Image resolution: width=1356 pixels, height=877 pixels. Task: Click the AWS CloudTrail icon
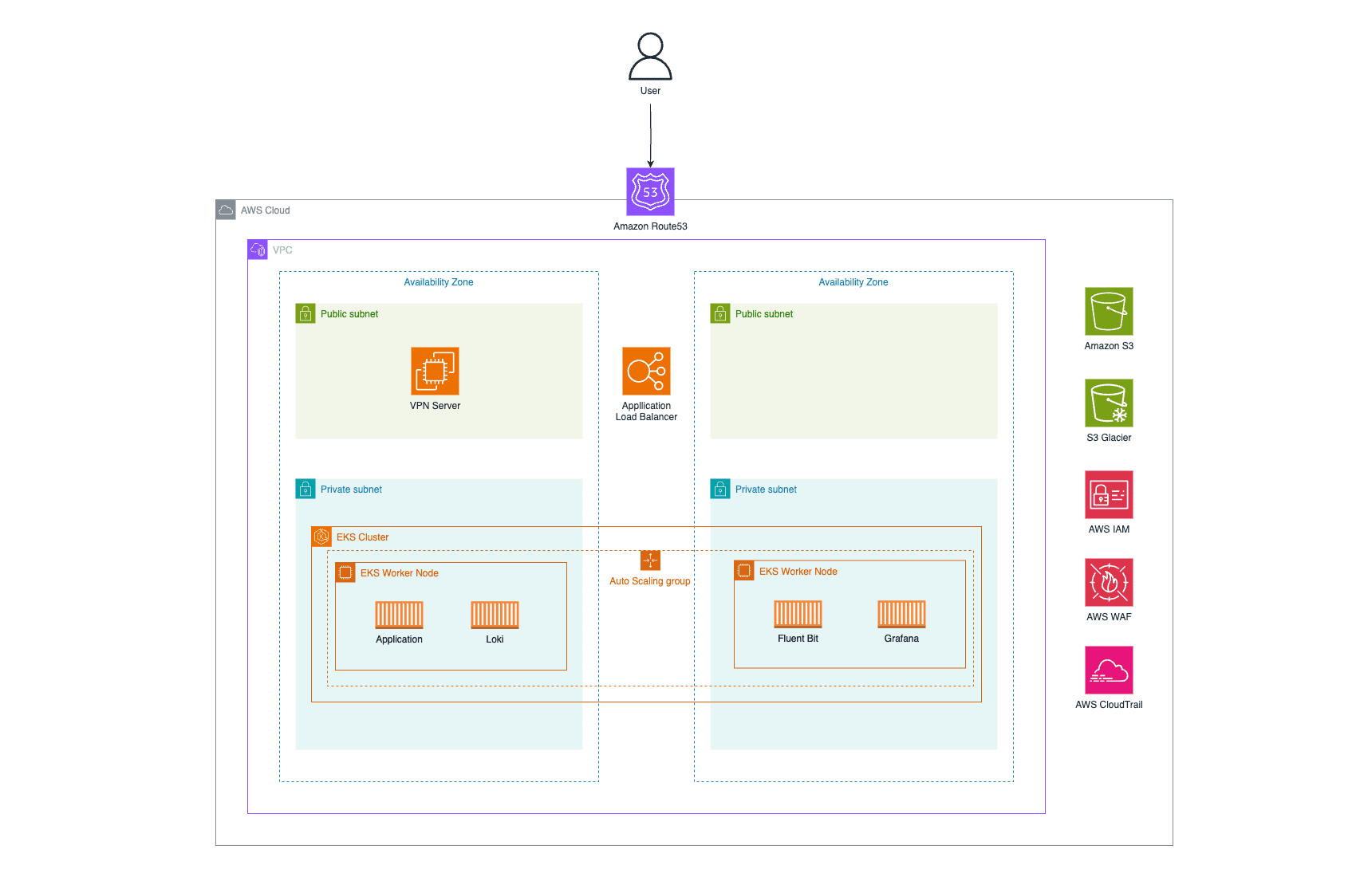pos(1109,670)
